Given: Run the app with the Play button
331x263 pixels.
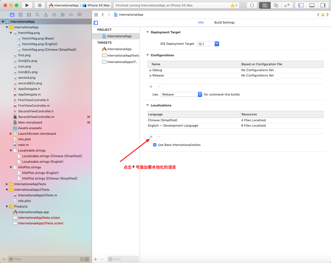Looking at the screenshot, I should [27, 5].
